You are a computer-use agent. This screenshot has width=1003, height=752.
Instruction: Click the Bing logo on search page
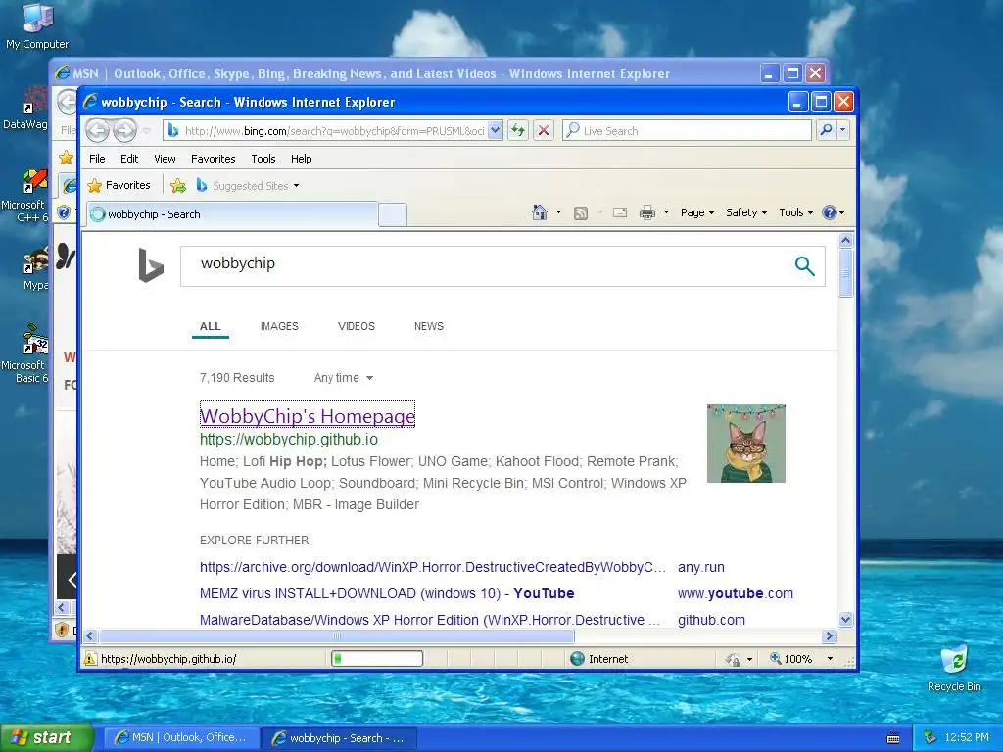point(151,265)
